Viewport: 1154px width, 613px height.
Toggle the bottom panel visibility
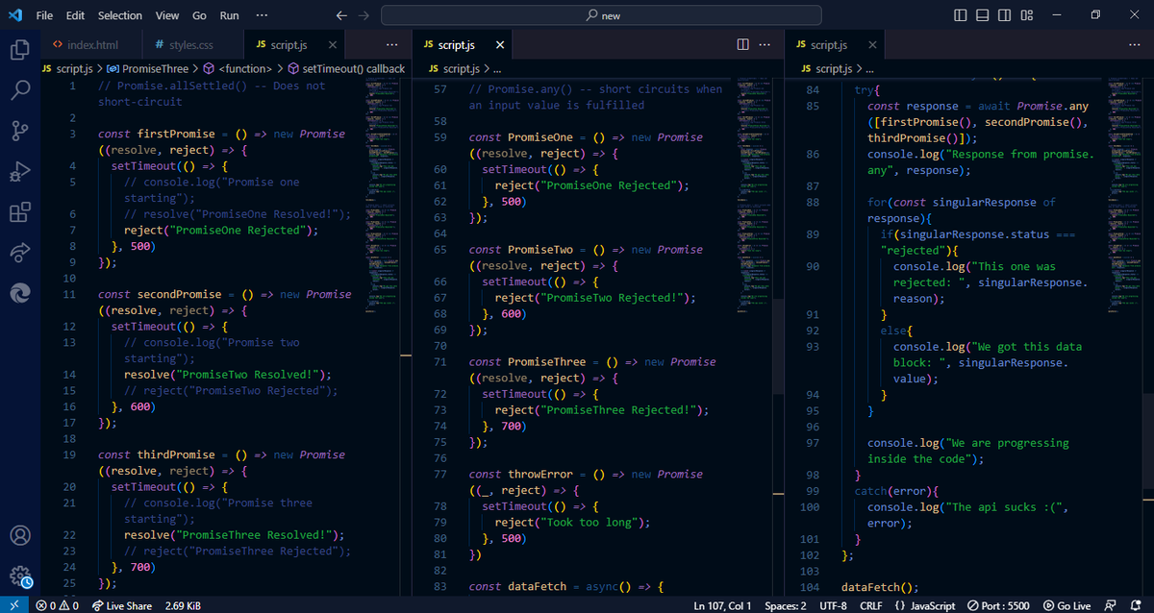point(981,14)
